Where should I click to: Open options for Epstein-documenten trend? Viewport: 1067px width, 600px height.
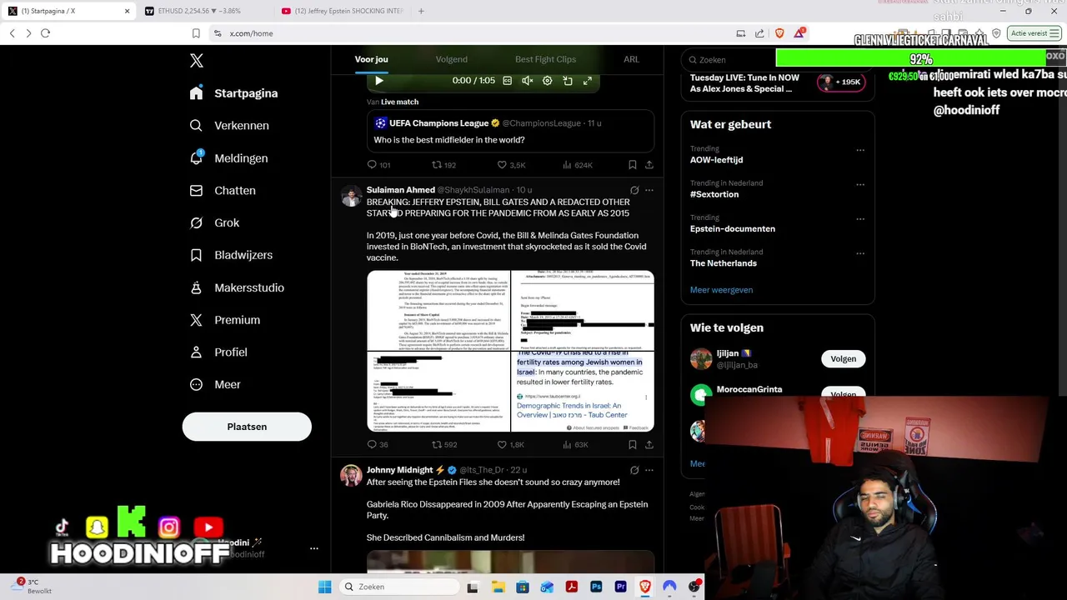[x=860, y=219]
